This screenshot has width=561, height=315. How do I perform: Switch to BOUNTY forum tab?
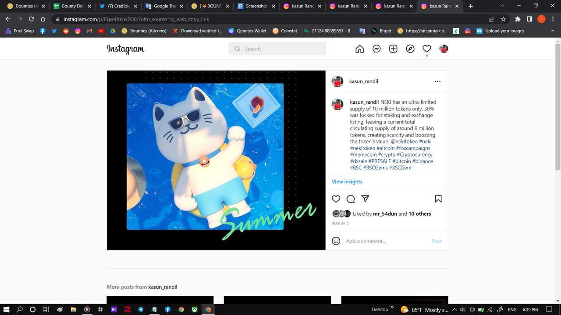point(210,6)
